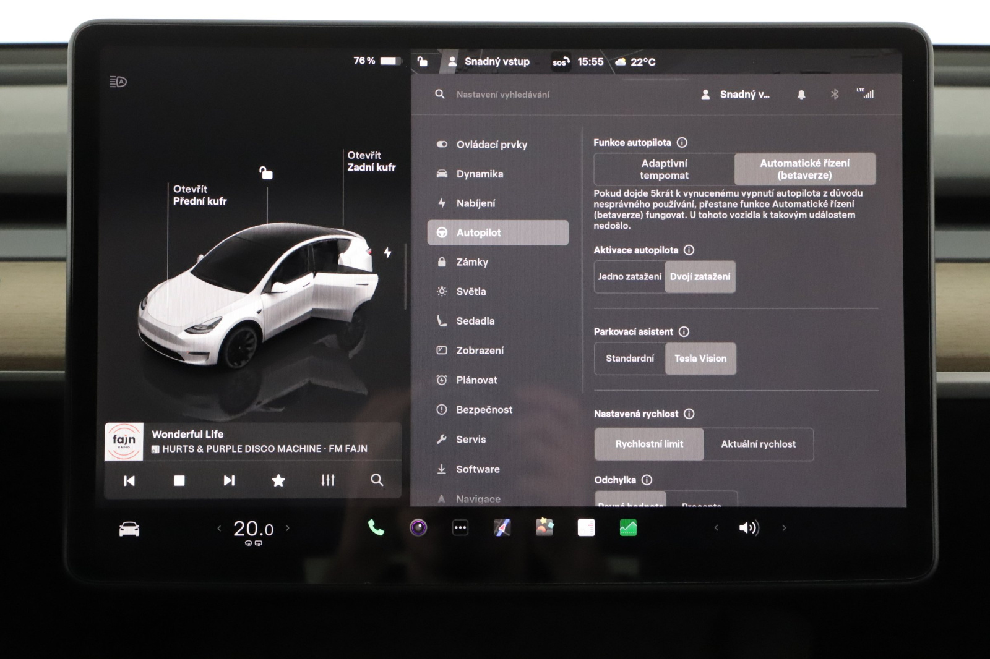Choose Jedno zatažení for autopilot activation
990x659 pixels.
point(629,277)
